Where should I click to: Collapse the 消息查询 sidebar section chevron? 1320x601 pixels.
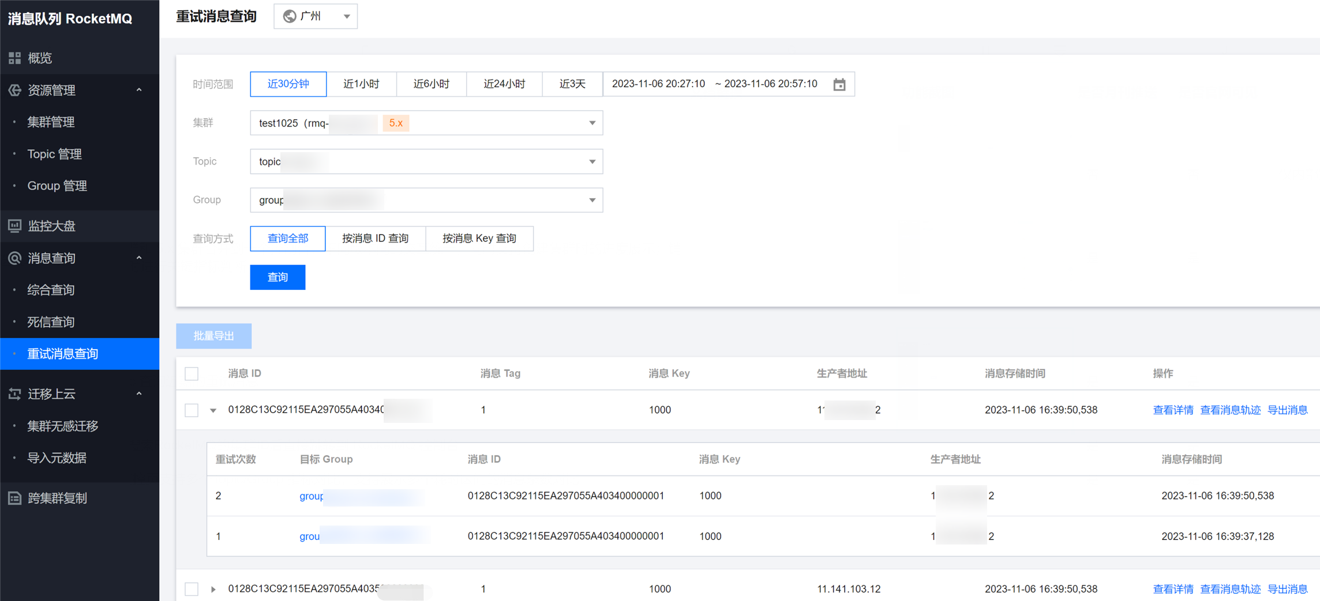(x=139, y=258)
